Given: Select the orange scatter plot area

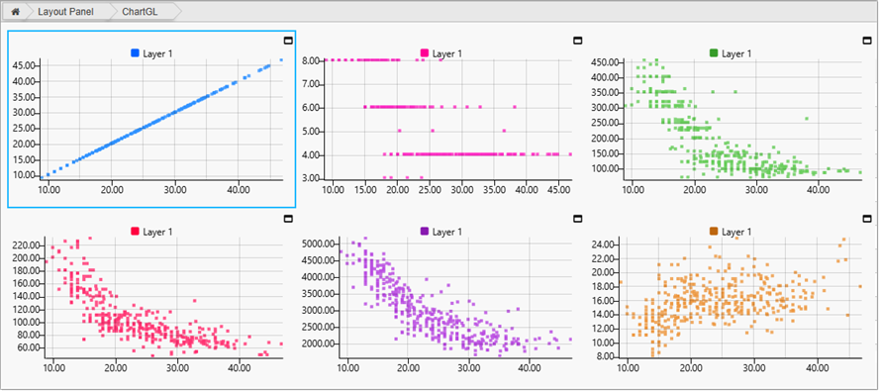Looking at the screenshot, I should [740, 297].
